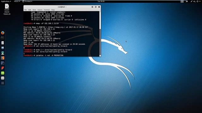Open terminal Help menu

pos(53,10)
